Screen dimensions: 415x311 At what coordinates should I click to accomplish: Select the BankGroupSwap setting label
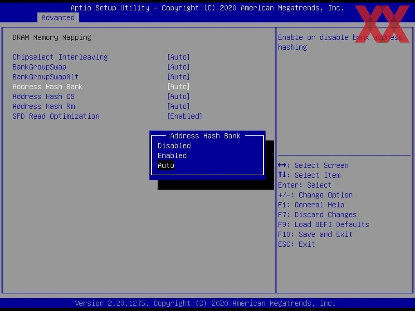[39, 67]
